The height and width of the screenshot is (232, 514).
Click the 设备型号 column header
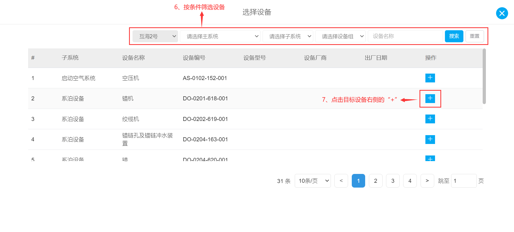tap(255, 58)
